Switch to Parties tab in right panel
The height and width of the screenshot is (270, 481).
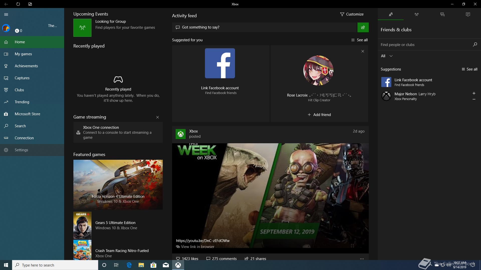click(416, 14)
